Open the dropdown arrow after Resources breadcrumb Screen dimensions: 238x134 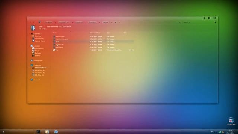pyautogui.click(x=99, y=22)
